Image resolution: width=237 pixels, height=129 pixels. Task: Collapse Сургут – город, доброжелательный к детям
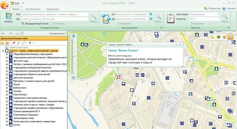click(3, 51)
